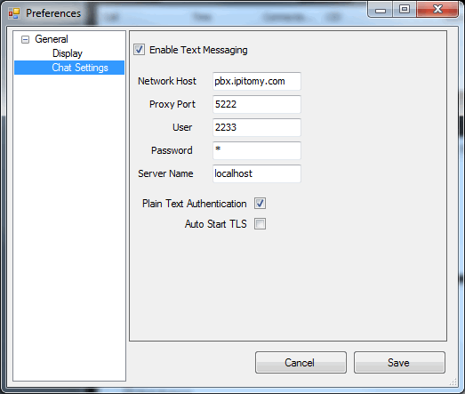The height and width of the screenshot is (394, 465).
Task: Select the Server Name field
Action: [x=257, y=173]
